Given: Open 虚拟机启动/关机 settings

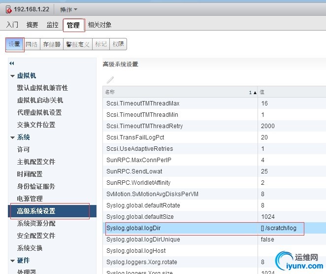Looking at the screenshot, I should [x=40, y=100].
